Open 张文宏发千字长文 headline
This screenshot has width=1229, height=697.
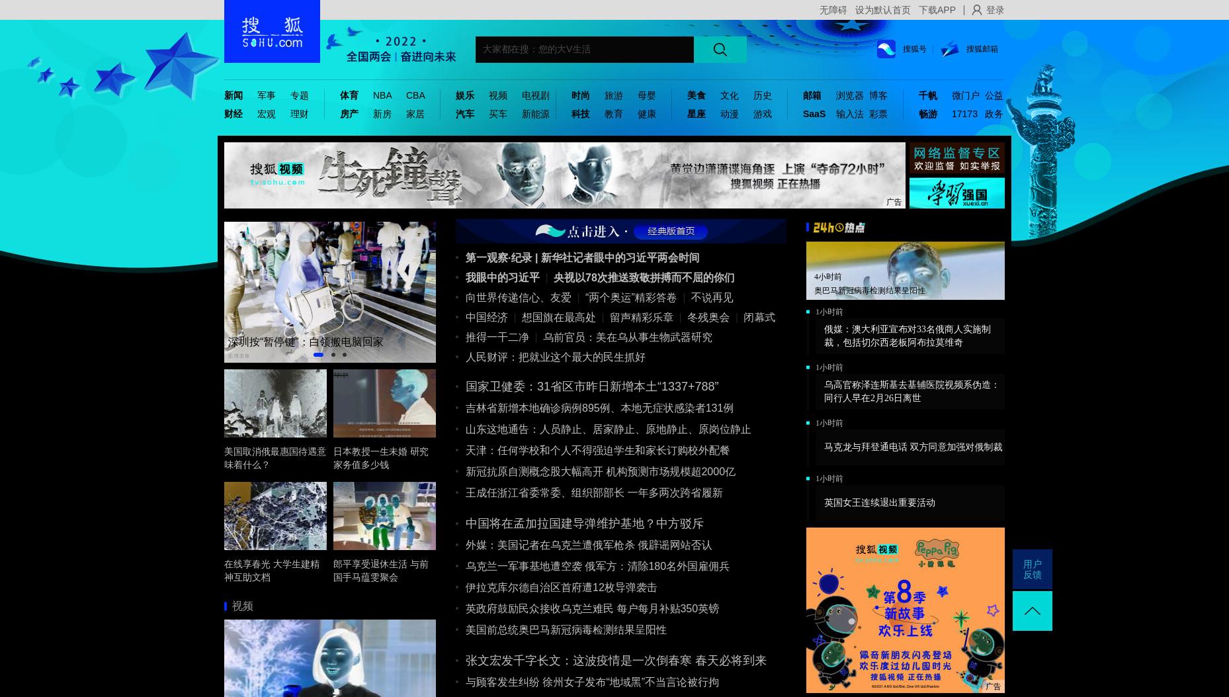click(616, 661)
